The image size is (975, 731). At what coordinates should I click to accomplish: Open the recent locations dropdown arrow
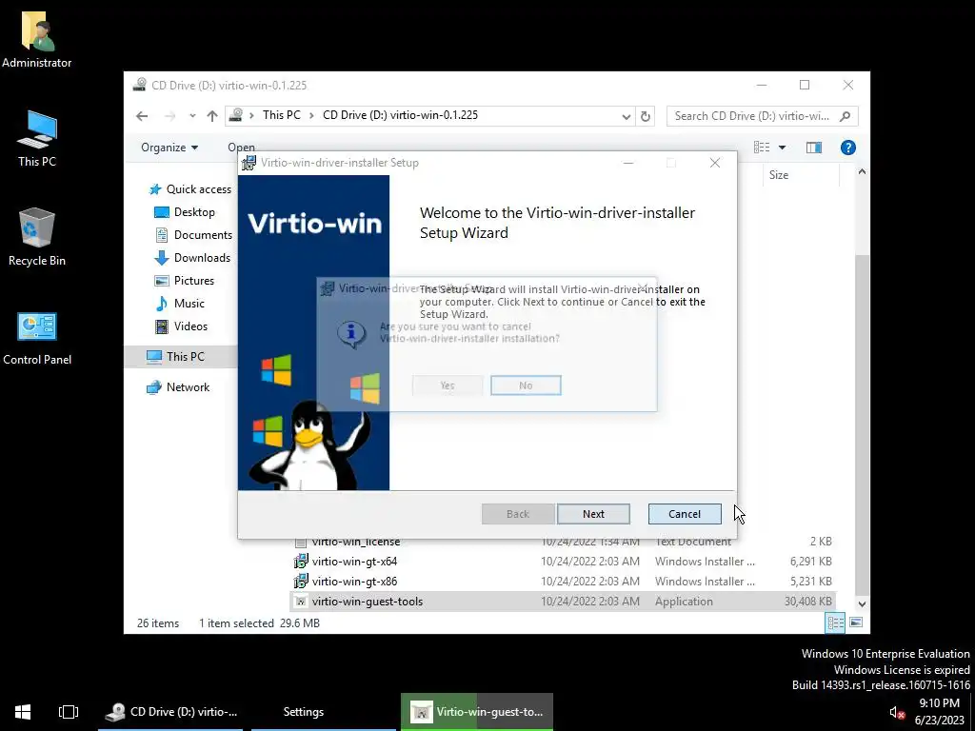point(192,115)
